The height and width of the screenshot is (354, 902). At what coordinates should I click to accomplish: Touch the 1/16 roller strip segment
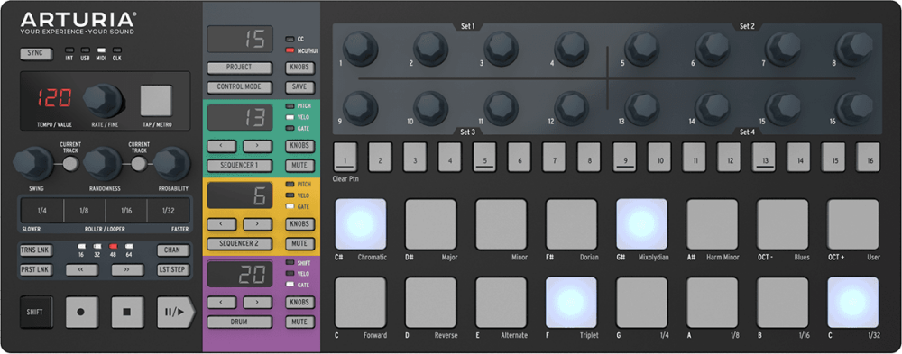[126, 211]
